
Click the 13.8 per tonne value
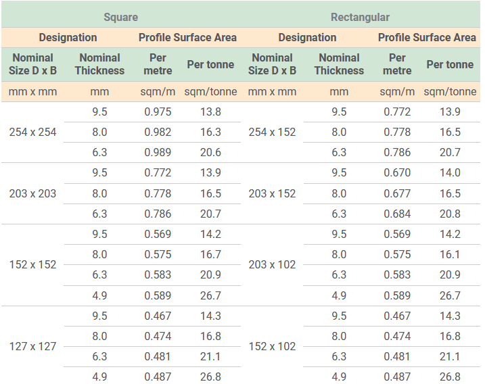pos(210,112)
